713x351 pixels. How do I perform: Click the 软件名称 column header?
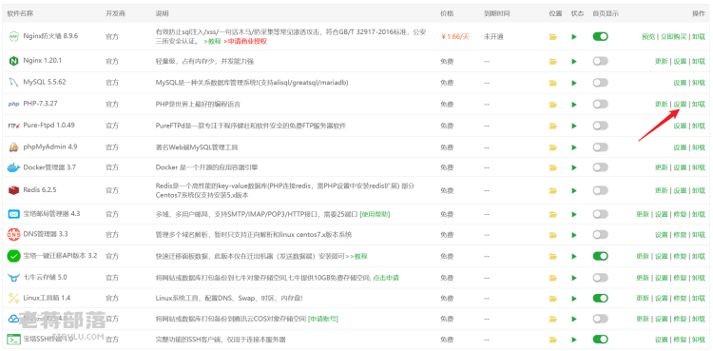click(20, 13)
